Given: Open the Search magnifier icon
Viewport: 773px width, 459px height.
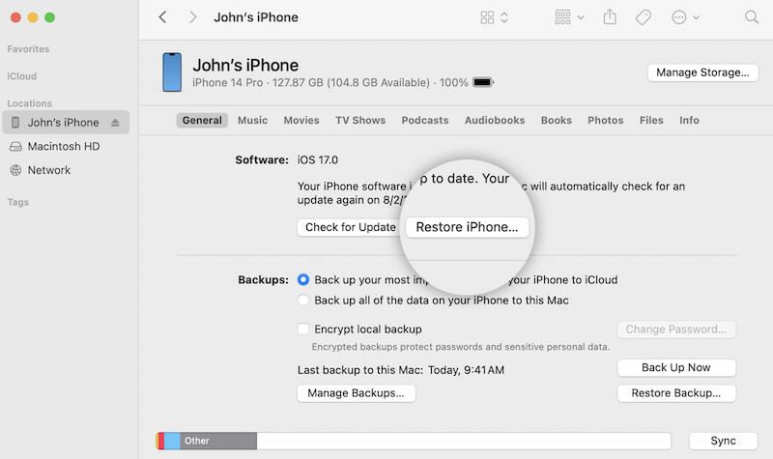Looking at the screenshot, I should pos(752,17).
